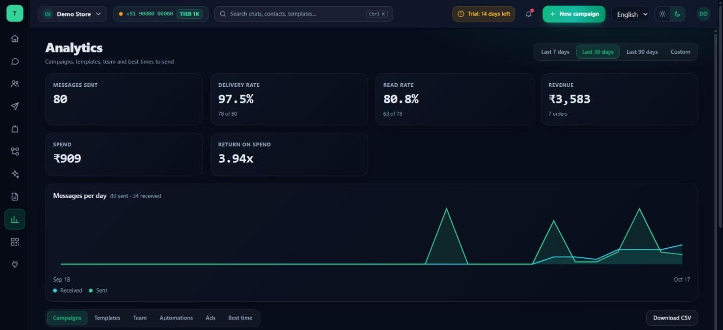The width and height of the screenshot is (723, 330).
Task: Open the Chats speech bubble icon
Action: pos(15,61)
